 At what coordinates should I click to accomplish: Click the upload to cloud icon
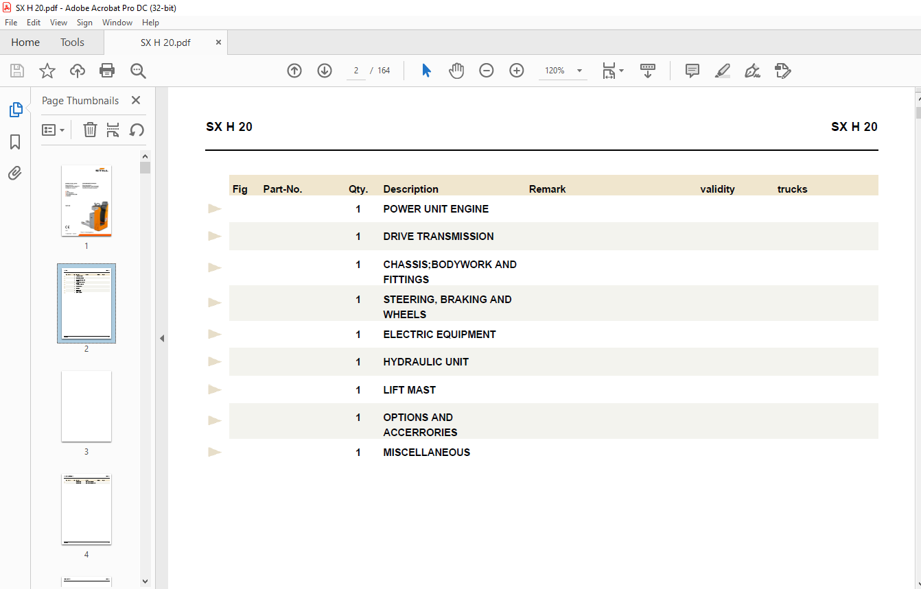click(x=78, y=71)
